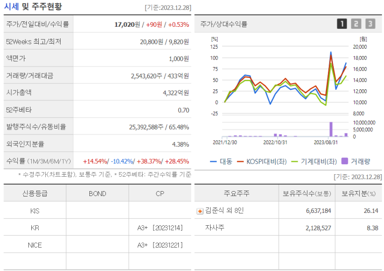This screenshot has width=384, height=271.
Task: Select the 액면가 row label
Action: [x=16, y=59]
